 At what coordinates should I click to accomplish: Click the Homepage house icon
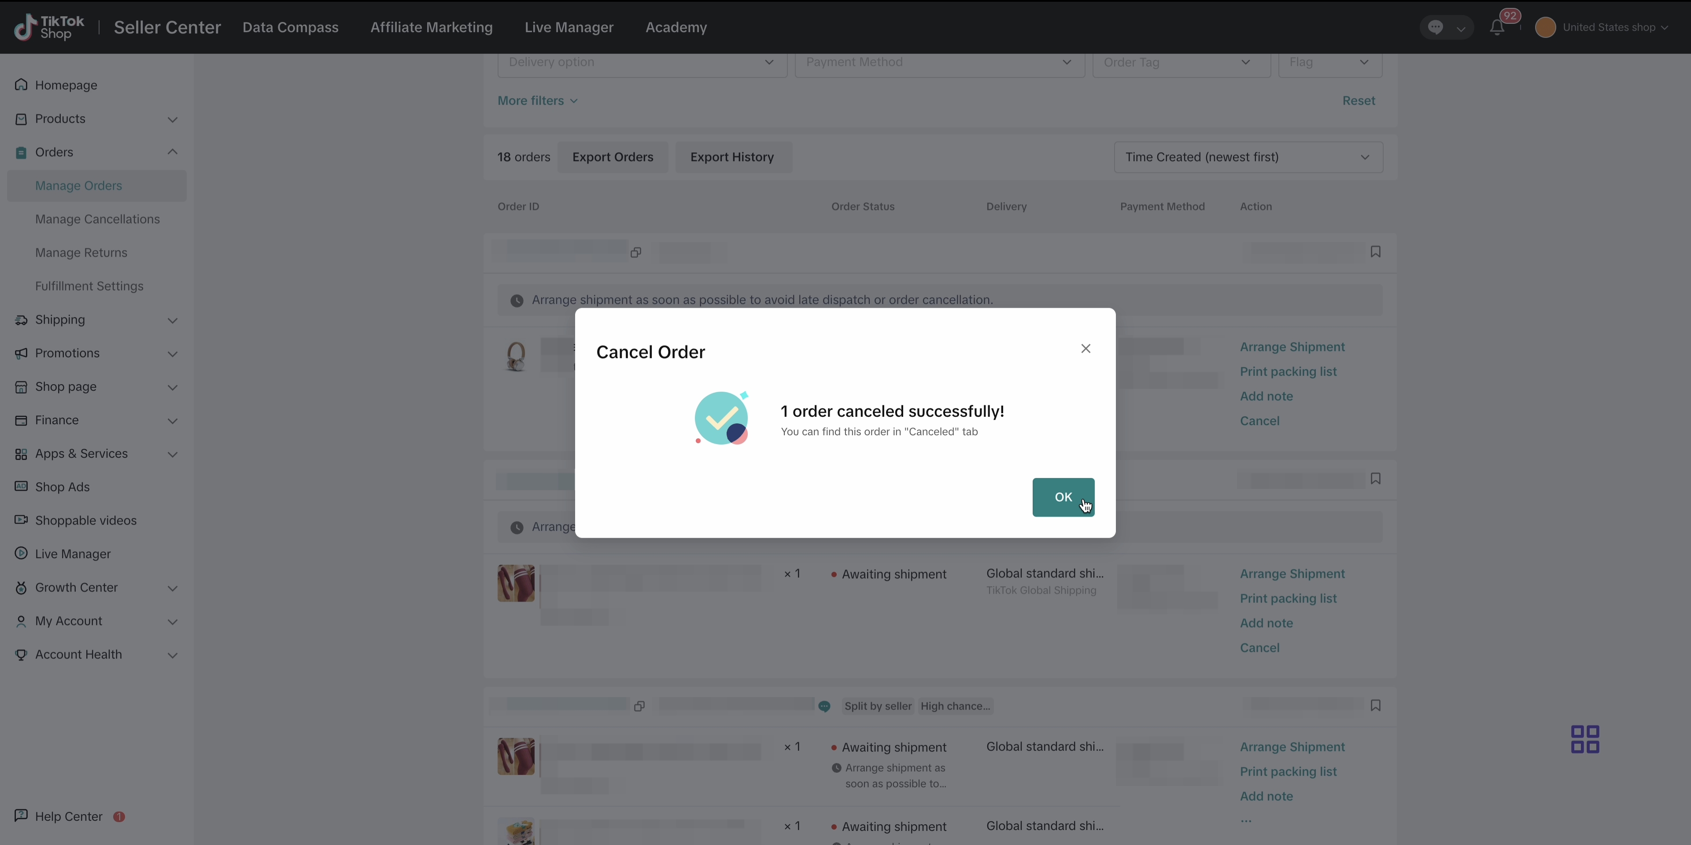click(x=21, y=84)
